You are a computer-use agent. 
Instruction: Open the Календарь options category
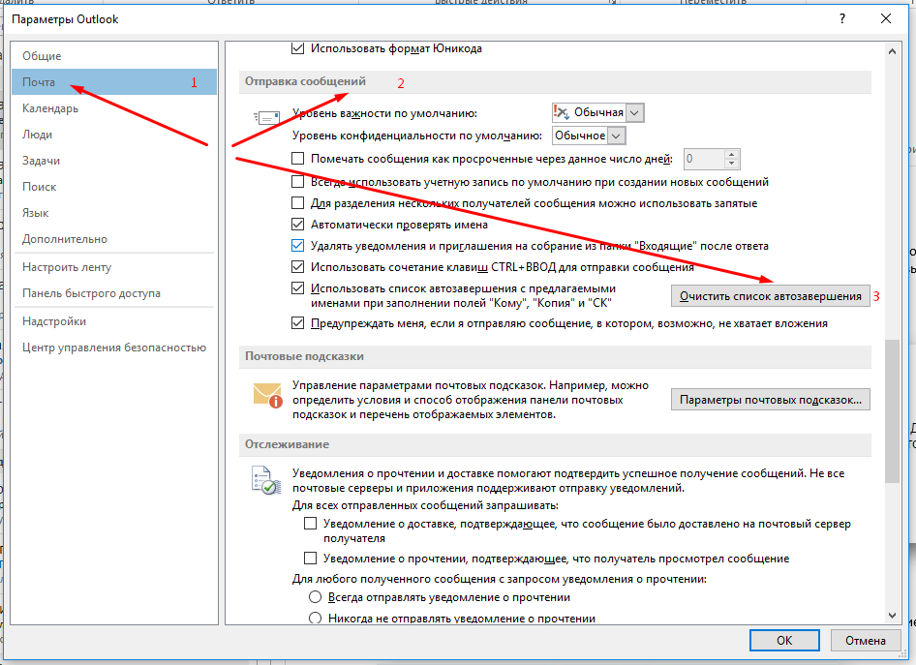click(114, 108)
